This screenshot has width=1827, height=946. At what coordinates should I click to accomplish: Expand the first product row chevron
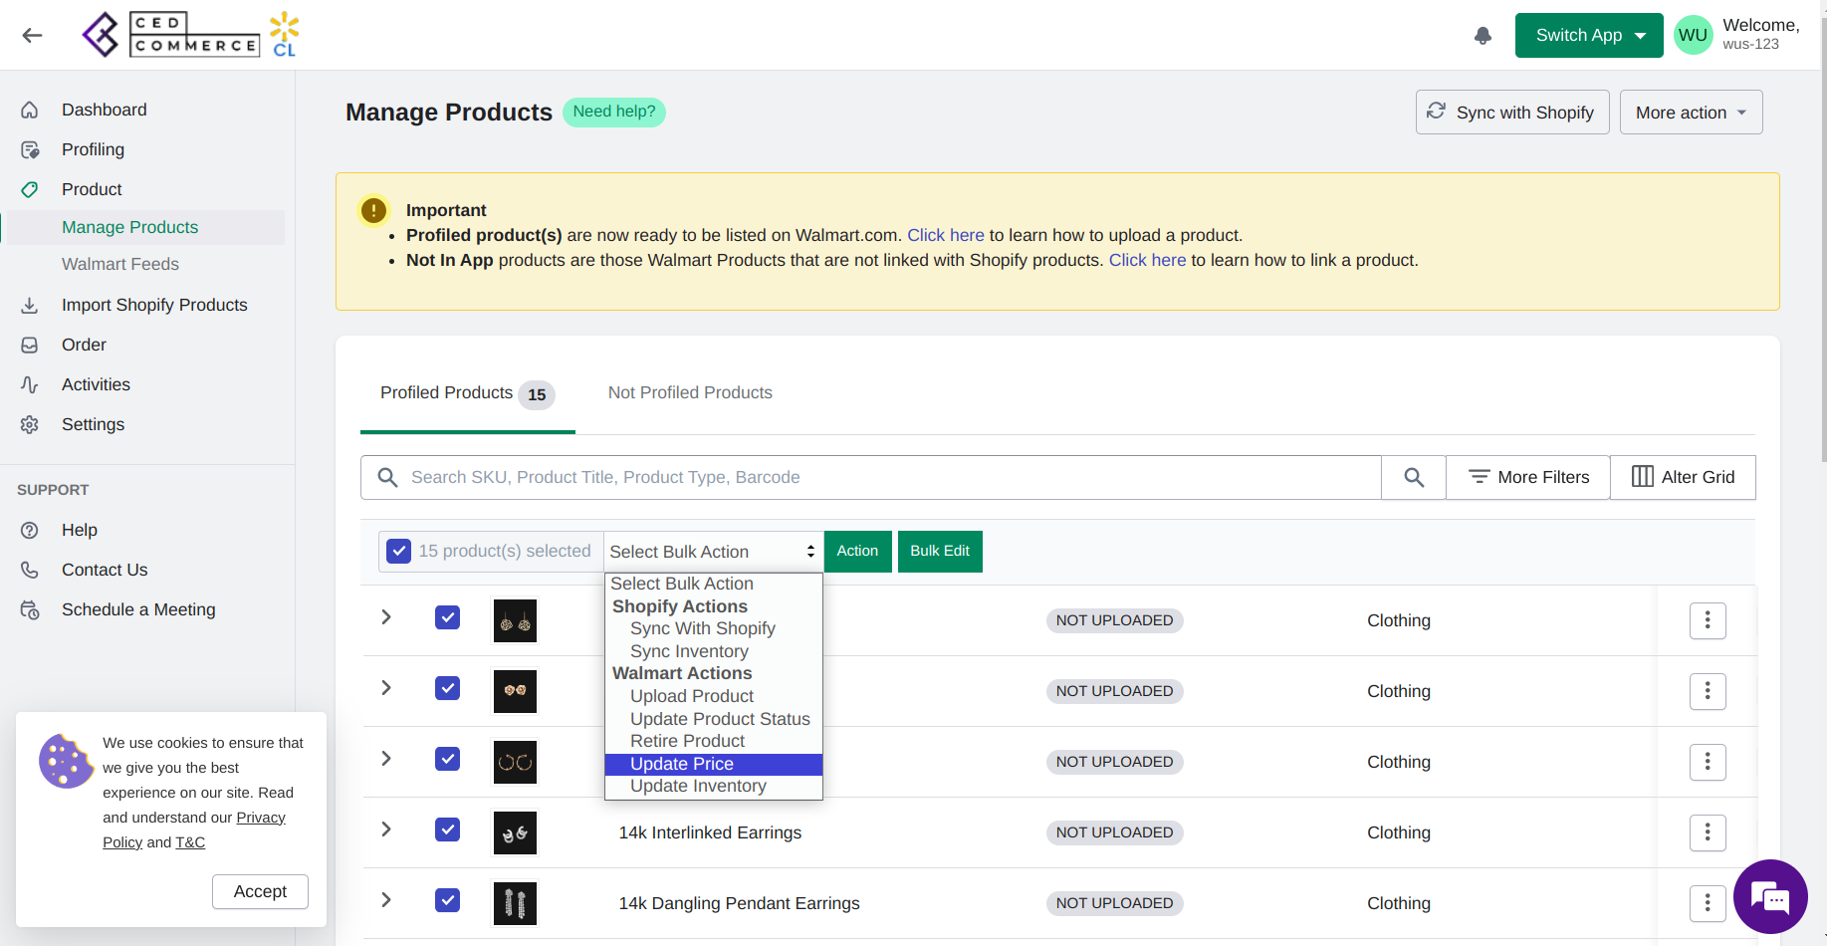coord(386,617)
